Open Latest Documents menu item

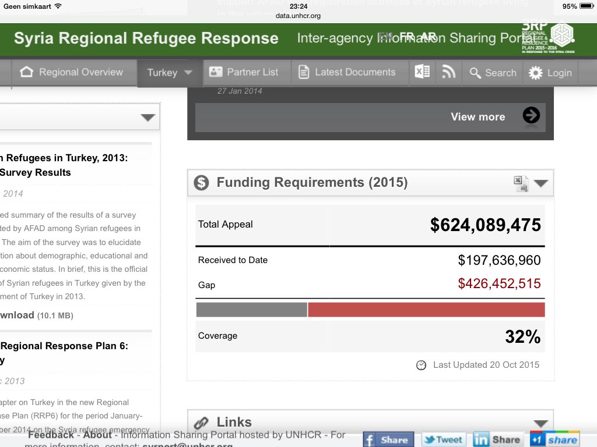(x=350, y=72)
